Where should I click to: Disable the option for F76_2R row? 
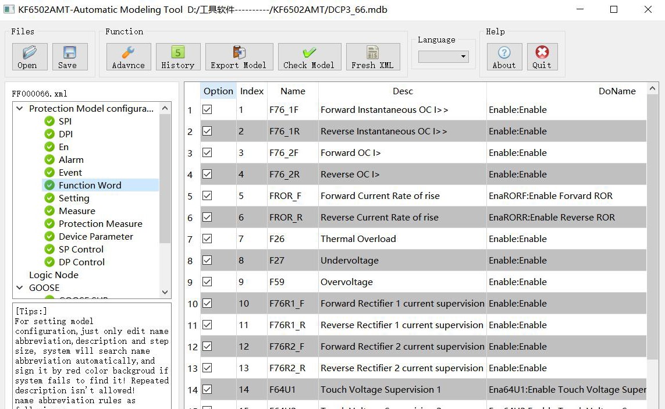(207, 174)
